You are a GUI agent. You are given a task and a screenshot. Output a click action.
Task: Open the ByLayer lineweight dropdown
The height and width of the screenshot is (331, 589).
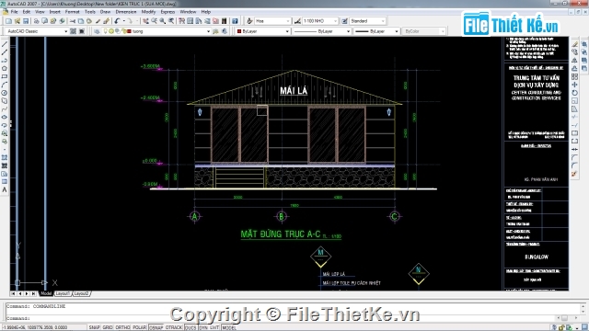click(x=376, y=31)
